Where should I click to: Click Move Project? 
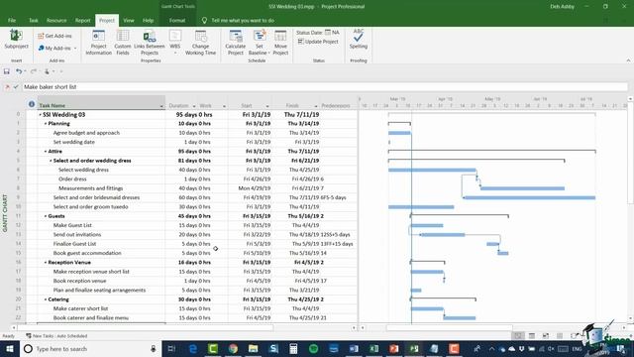[x=280, y=43]
